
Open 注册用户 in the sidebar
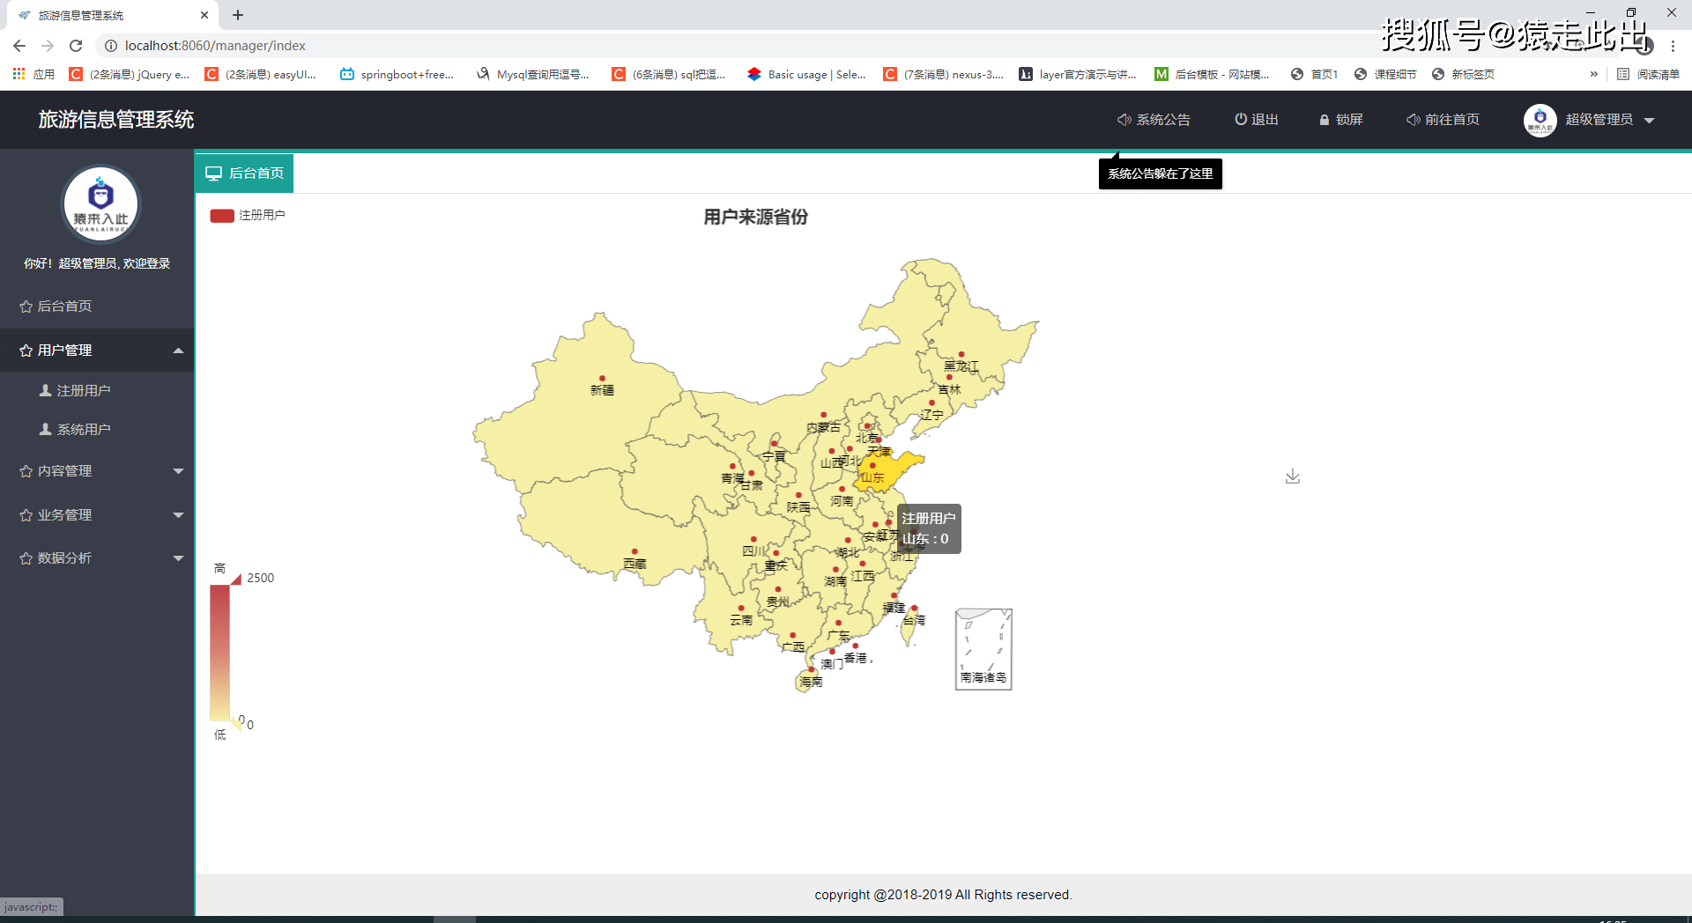click(97, 391)
